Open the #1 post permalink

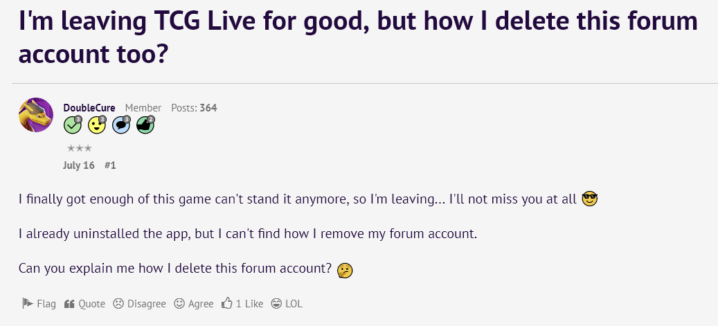[110, 165]
